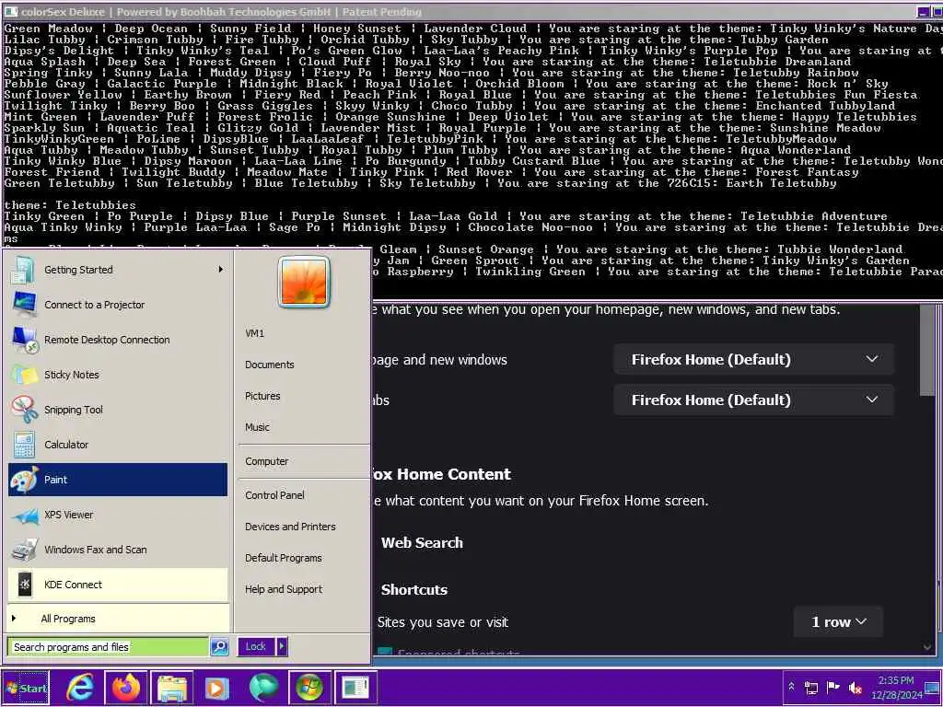Screen dimensions: 943x707
Task: Open Getting Started from the Start menu
Action: pos(118,270)
